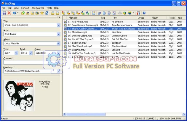Expand the tag sources dropdown arrow
187x124 pixels.
click(x=133, y=13)
